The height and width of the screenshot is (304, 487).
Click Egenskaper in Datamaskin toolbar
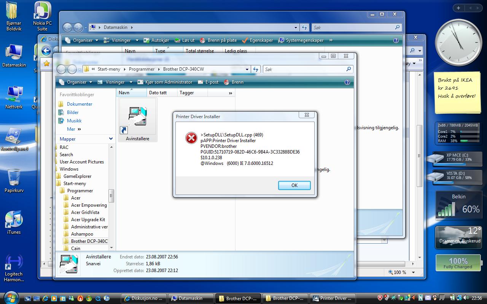pyautogui.click(x=257, y=40)
